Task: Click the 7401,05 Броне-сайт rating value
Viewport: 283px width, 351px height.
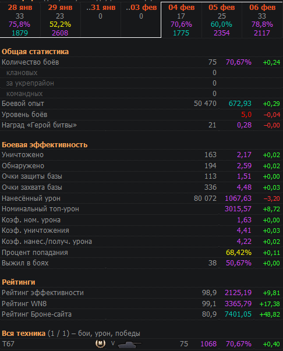Action: coord(238,314)
